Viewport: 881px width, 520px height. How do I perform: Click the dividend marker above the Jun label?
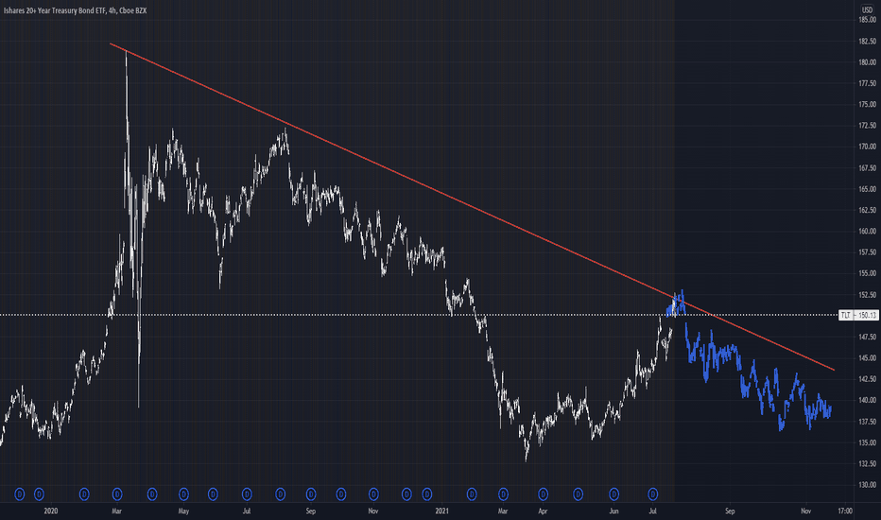613,494
